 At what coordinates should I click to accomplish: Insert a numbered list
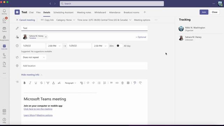click(x=105, y=83)
